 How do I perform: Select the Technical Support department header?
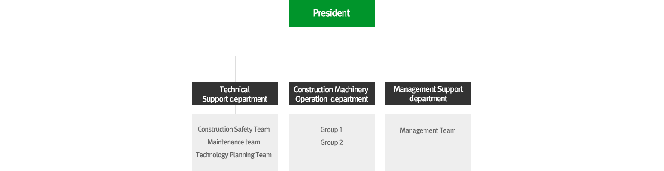pos(235,94)
